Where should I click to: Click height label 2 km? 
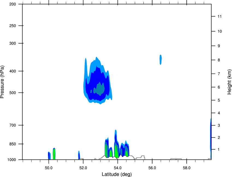pos(219,138)
